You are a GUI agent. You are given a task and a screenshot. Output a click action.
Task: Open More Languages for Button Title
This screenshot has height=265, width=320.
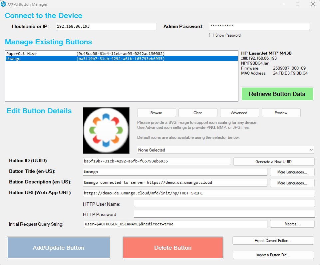point(292,172)
